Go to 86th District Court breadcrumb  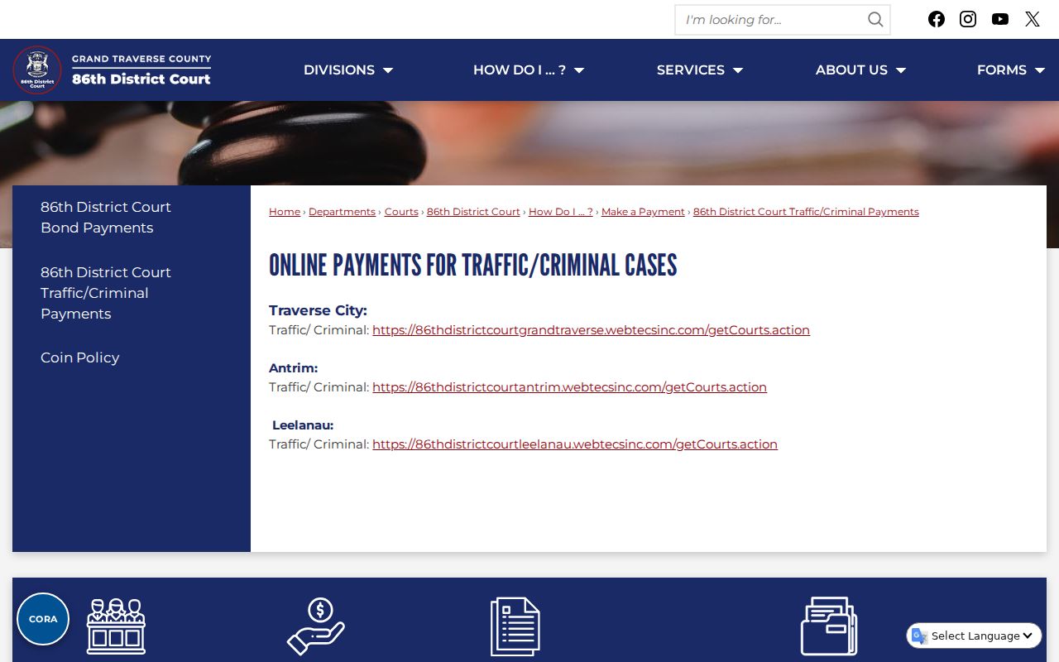pyautogui.click(x=473, y=212)
